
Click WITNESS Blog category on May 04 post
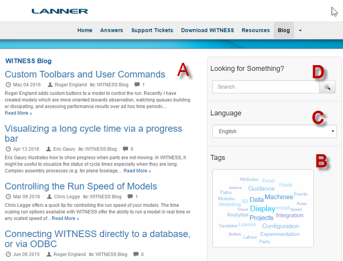pyautogui.click(x=113, y=85)
